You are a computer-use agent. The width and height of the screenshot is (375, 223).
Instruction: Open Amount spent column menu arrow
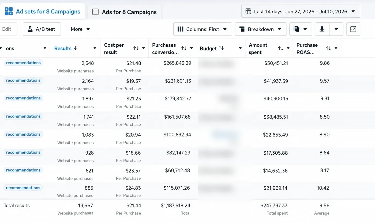[288, 48]
